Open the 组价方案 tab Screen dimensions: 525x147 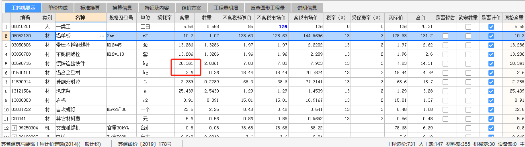191,8
